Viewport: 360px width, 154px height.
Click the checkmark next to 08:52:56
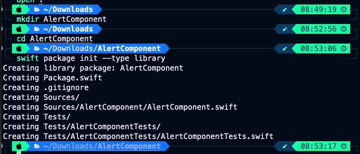(285, 29)
